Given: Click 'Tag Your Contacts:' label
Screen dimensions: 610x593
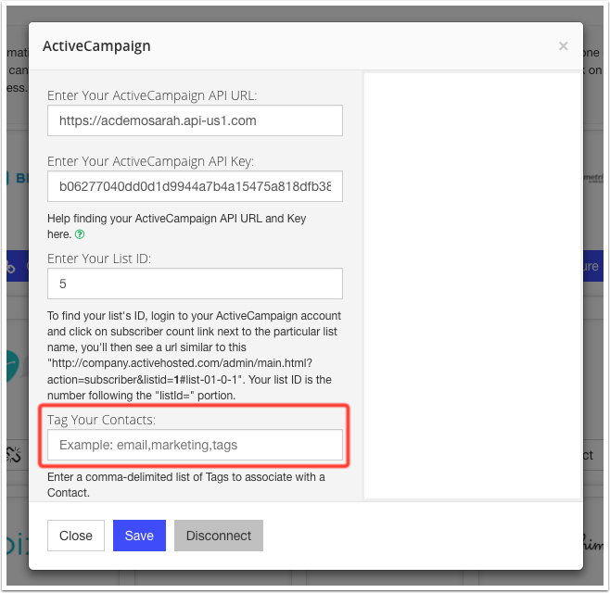Looking at the screenshot, I should [102, 420].
